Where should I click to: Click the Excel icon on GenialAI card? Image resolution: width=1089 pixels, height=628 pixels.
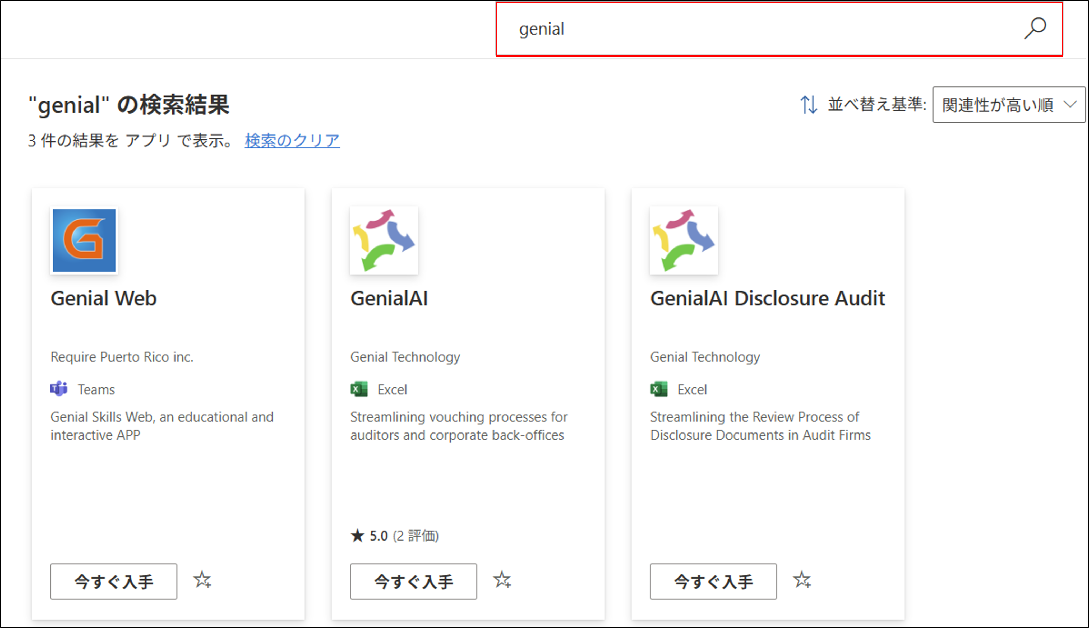click(358, 389)
